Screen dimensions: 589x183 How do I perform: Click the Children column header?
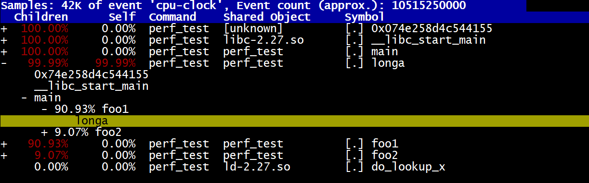(x=41, y=17)
